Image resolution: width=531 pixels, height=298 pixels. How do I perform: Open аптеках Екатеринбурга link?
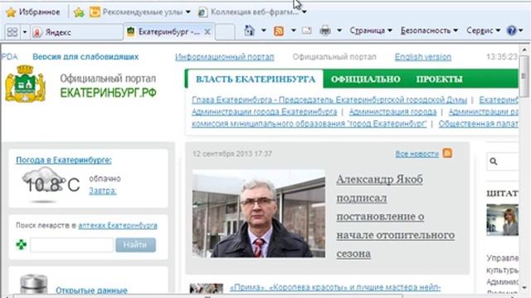118,225
